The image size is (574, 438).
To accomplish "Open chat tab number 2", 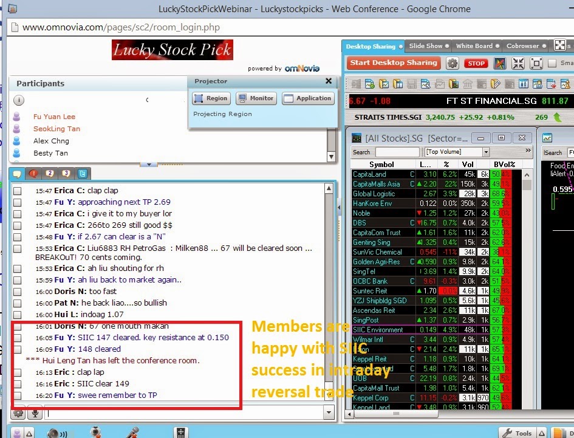I will [50, 174].
